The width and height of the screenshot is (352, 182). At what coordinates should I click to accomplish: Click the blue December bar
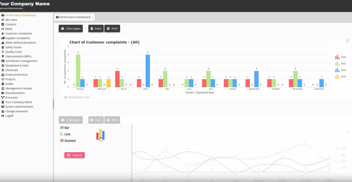pyautogui.click(x=322, y=83)
